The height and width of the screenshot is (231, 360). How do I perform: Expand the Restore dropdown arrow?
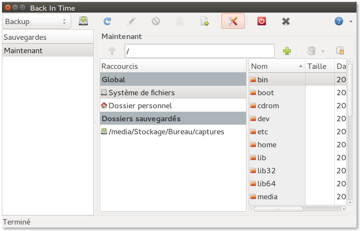323,51
